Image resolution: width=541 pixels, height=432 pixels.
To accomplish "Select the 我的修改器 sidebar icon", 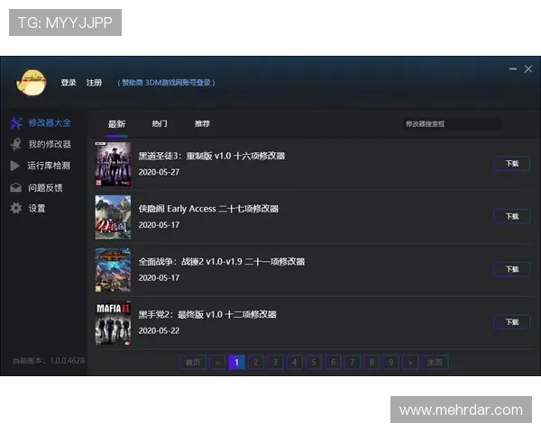I will click(16, 144).
